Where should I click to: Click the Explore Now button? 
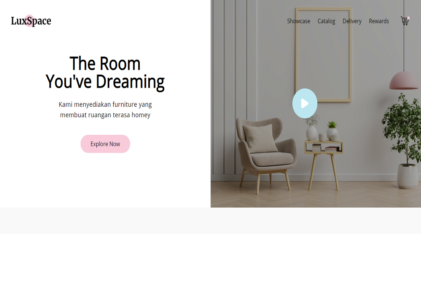105,144
